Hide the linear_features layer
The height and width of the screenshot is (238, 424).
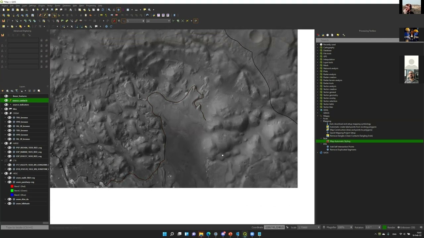coord(6,96)
